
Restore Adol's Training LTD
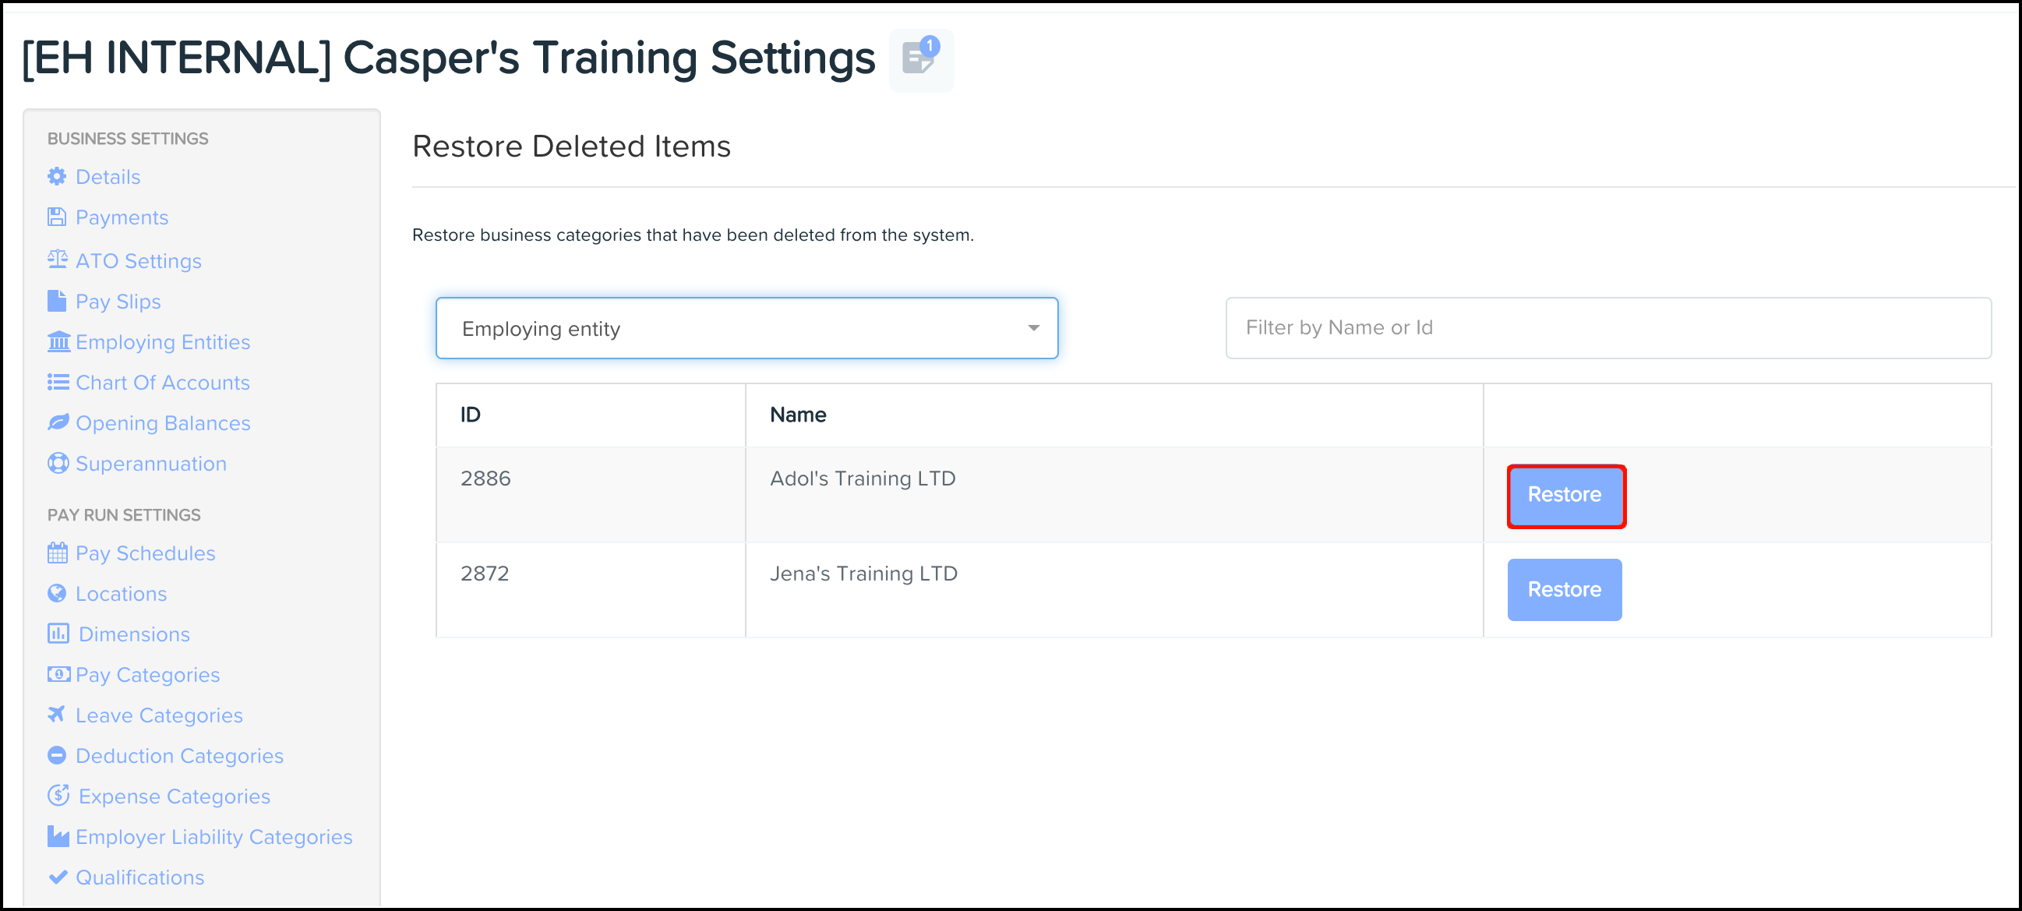coord(1565,496)
